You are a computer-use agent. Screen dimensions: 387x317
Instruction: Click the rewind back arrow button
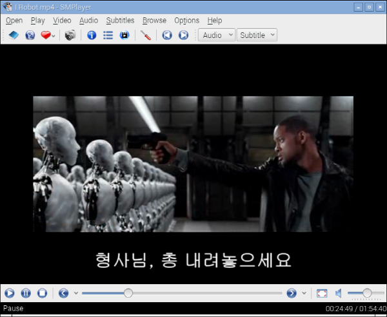[x=63, y=293]
